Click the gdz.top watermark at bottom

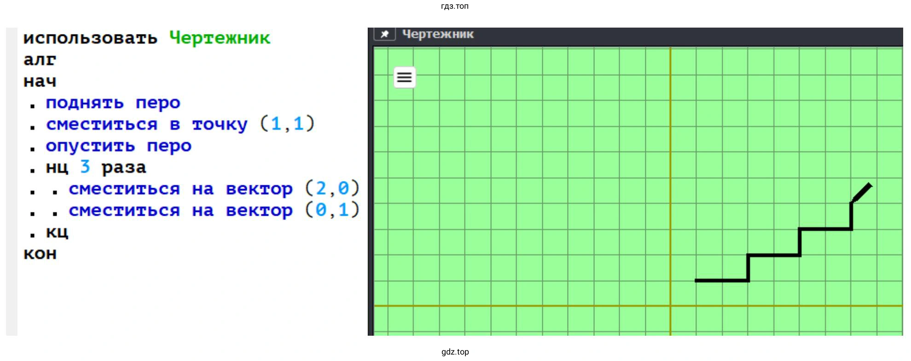tap(455, 352)
